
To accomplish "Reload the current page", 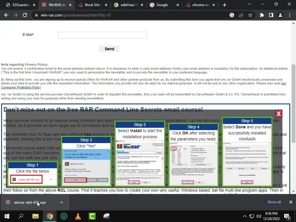I will (x=25, y=15).
